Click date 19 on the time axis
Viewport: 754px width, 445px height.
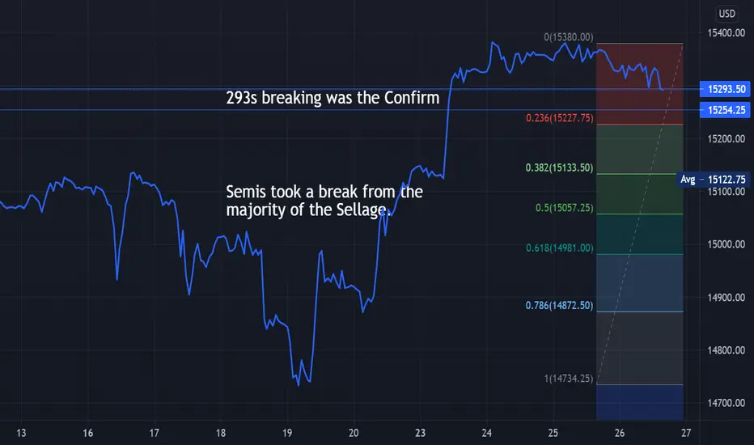pyautogui.click(x=287, y=433)
